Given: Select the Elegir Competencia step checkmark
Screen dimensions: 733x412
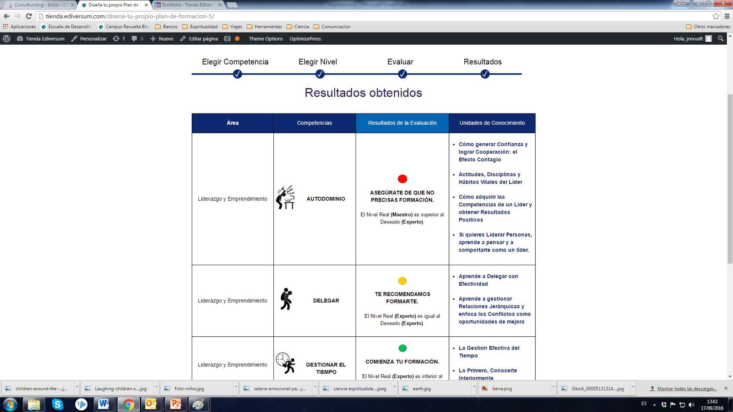Looking at the screenshot, I should (237, 74).
